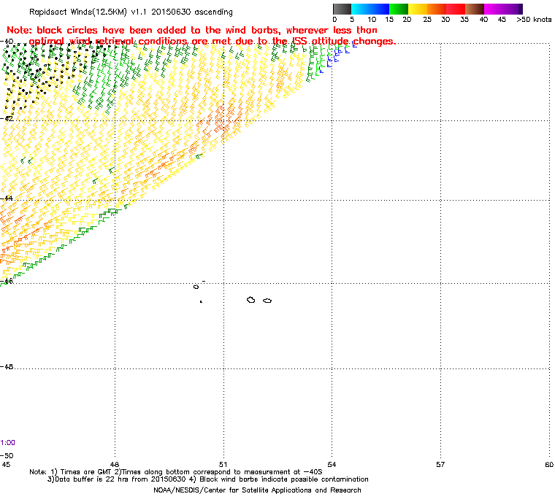Click the latitude label '-48'
The height and width of the screenshot is (502, 555).
[7, 367]
